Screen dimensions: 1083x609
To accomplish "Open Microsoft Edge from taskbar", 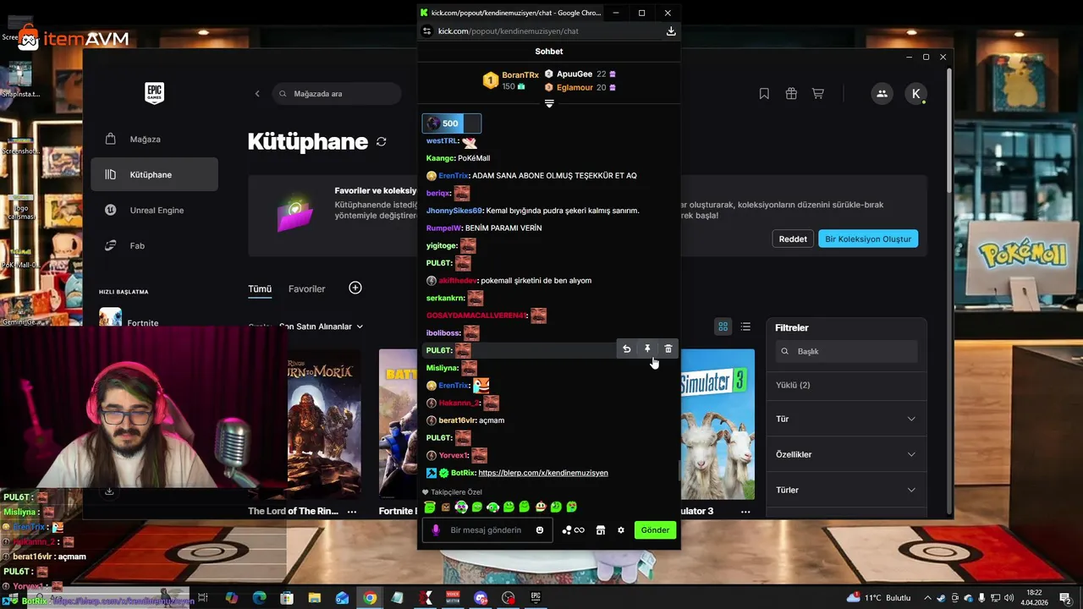I will pyautogui.click(x=260, y=598).
